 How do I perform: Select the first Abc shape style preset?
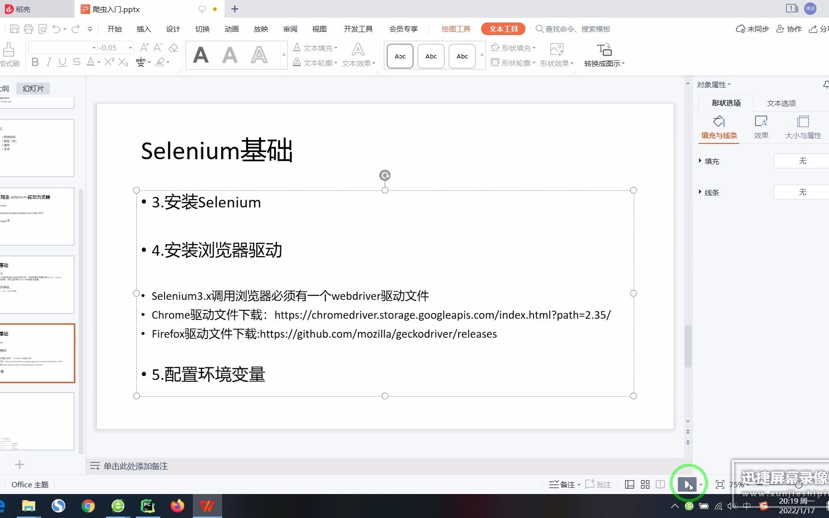pyautogui.click(x=400, y=56)
